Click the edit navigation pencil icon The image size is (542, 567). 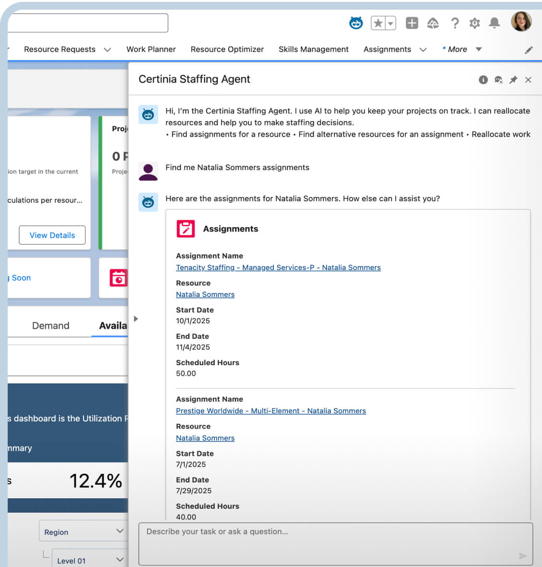(529, 50)
